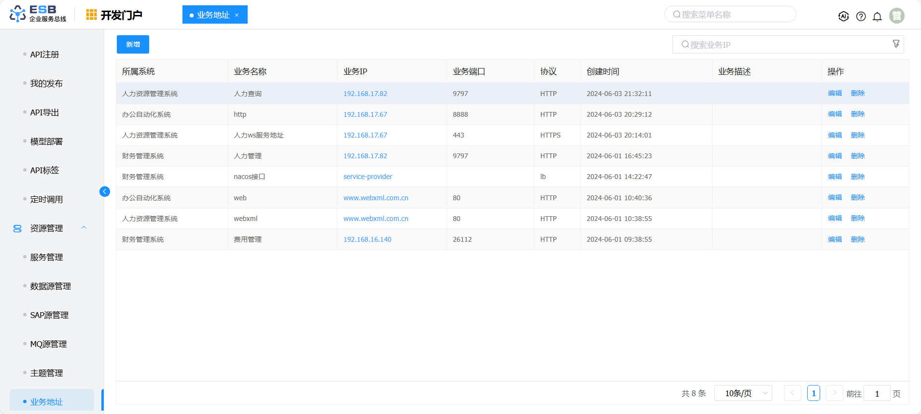Focus the 搜索业务IP search field

(782, 44)
